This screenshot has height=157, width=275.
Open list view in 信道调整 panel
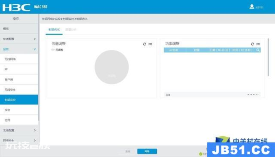[x=150, y=44]
